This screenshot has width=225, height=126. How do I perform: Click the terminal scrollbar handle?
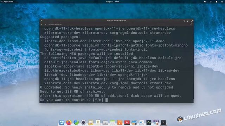193,101
